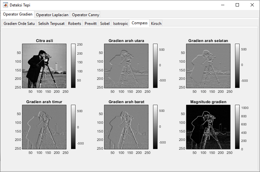The width and height of the screenshot is (260, 172).
Task: Open the Gradien Orde Satu subtab
Action: coord(19,24)
